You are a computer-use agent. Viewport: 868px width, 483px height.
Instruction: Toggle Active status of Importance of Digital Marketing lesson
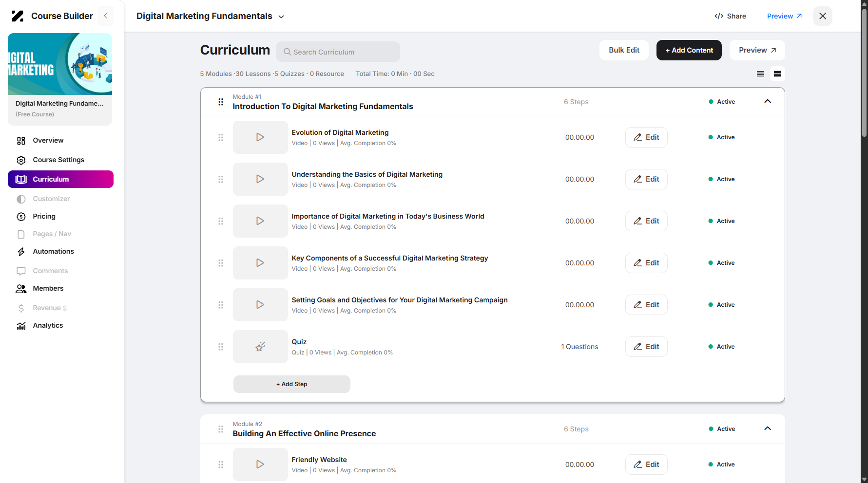click(721, 221)
